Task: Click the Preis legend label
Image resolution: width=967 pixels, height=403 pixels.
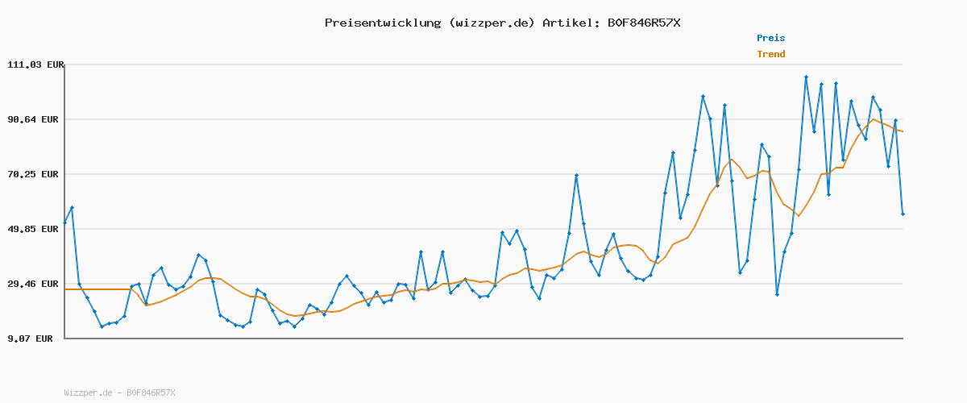Action: coord(770,38)
